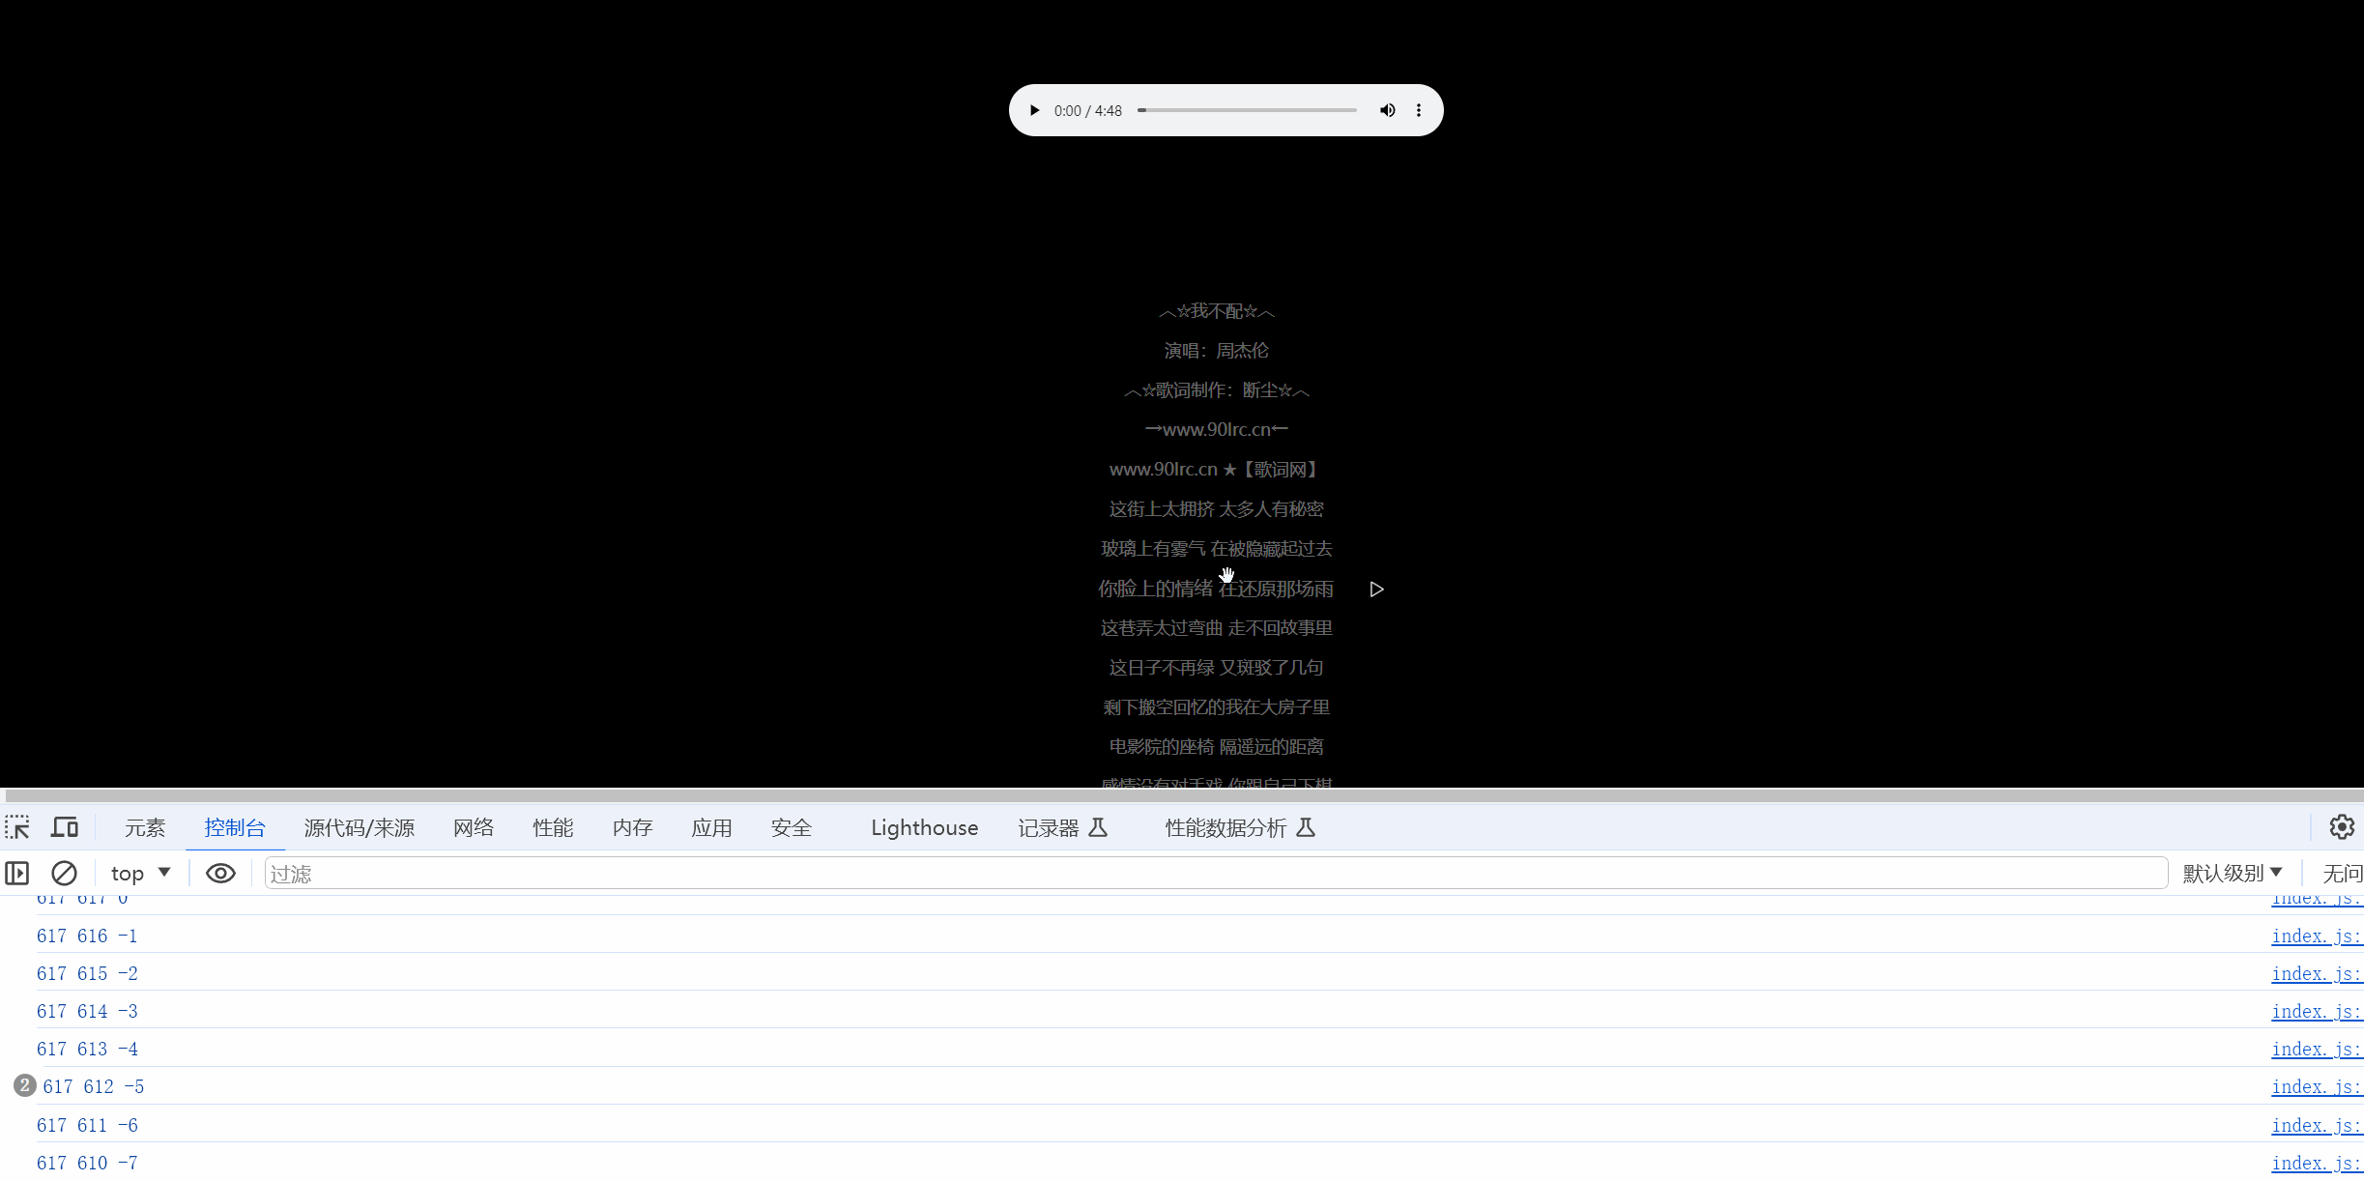Focus the console filter input
This screenshot has height=1181, width=2364.
point(1216,874)
